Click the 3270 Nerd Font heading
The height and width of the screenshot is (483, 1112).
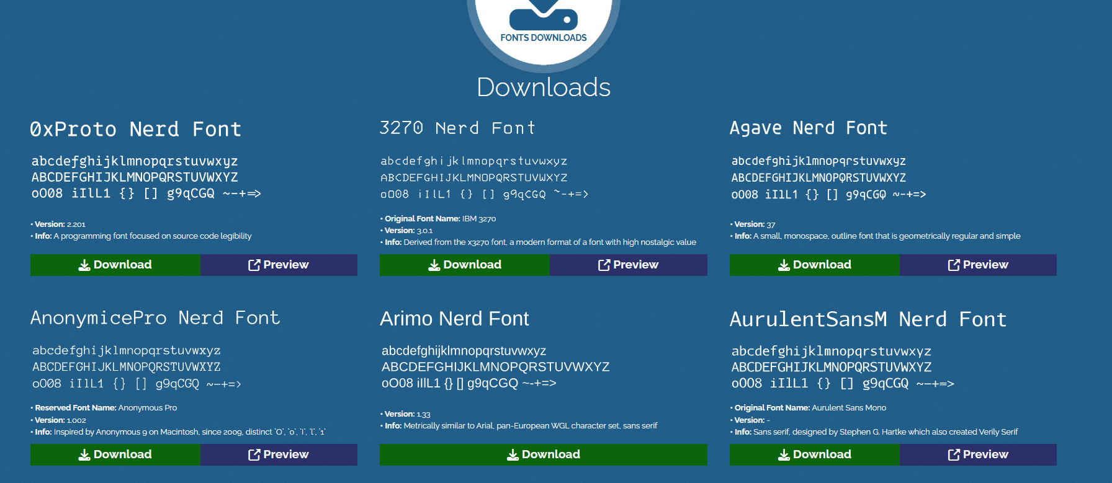click(457, 128)
